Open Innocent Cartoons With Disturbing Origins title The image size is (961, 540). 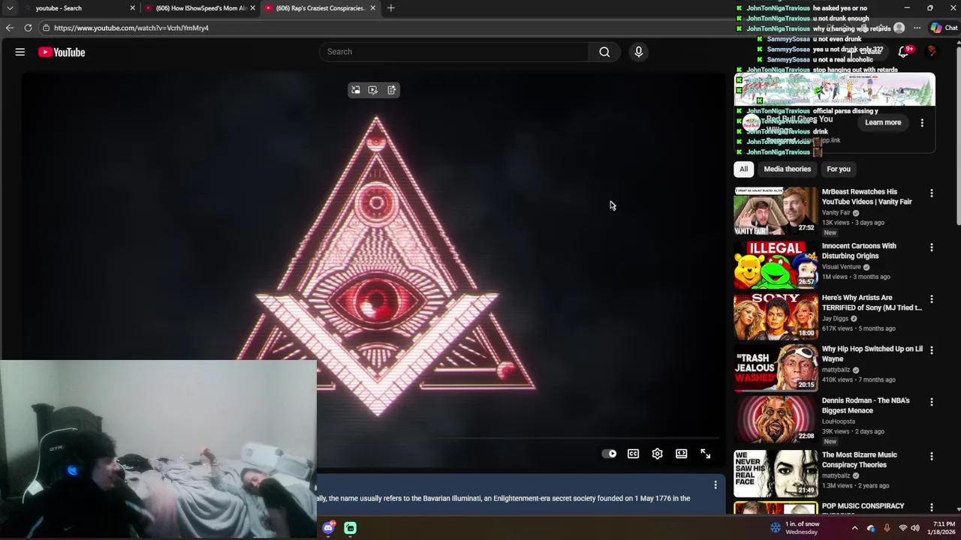point(859,250)
